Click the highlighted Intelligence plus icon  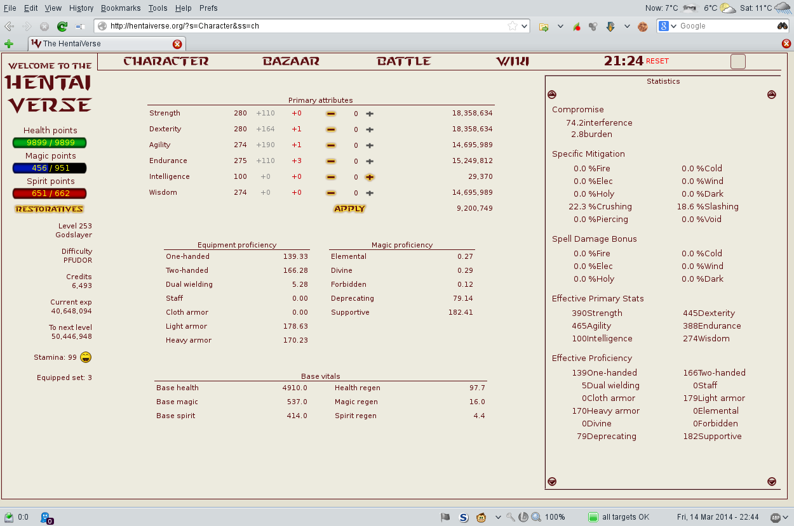tap(370, 177)
